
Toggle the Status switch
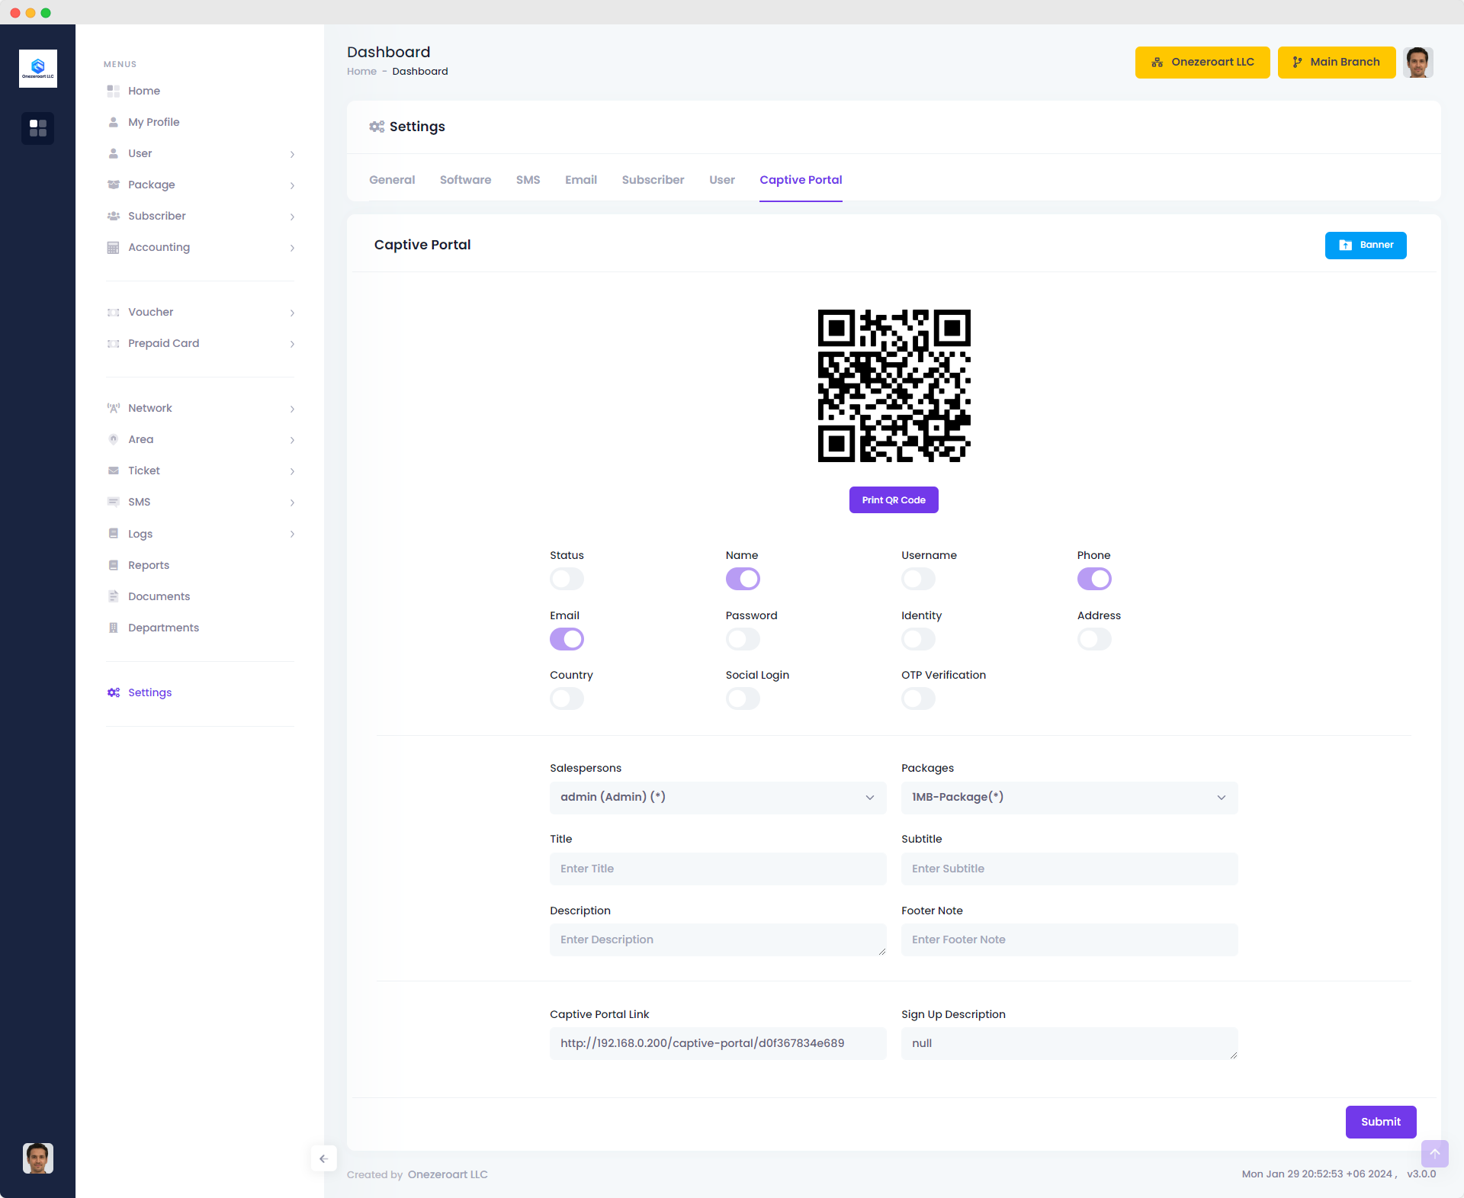(567, 579)
